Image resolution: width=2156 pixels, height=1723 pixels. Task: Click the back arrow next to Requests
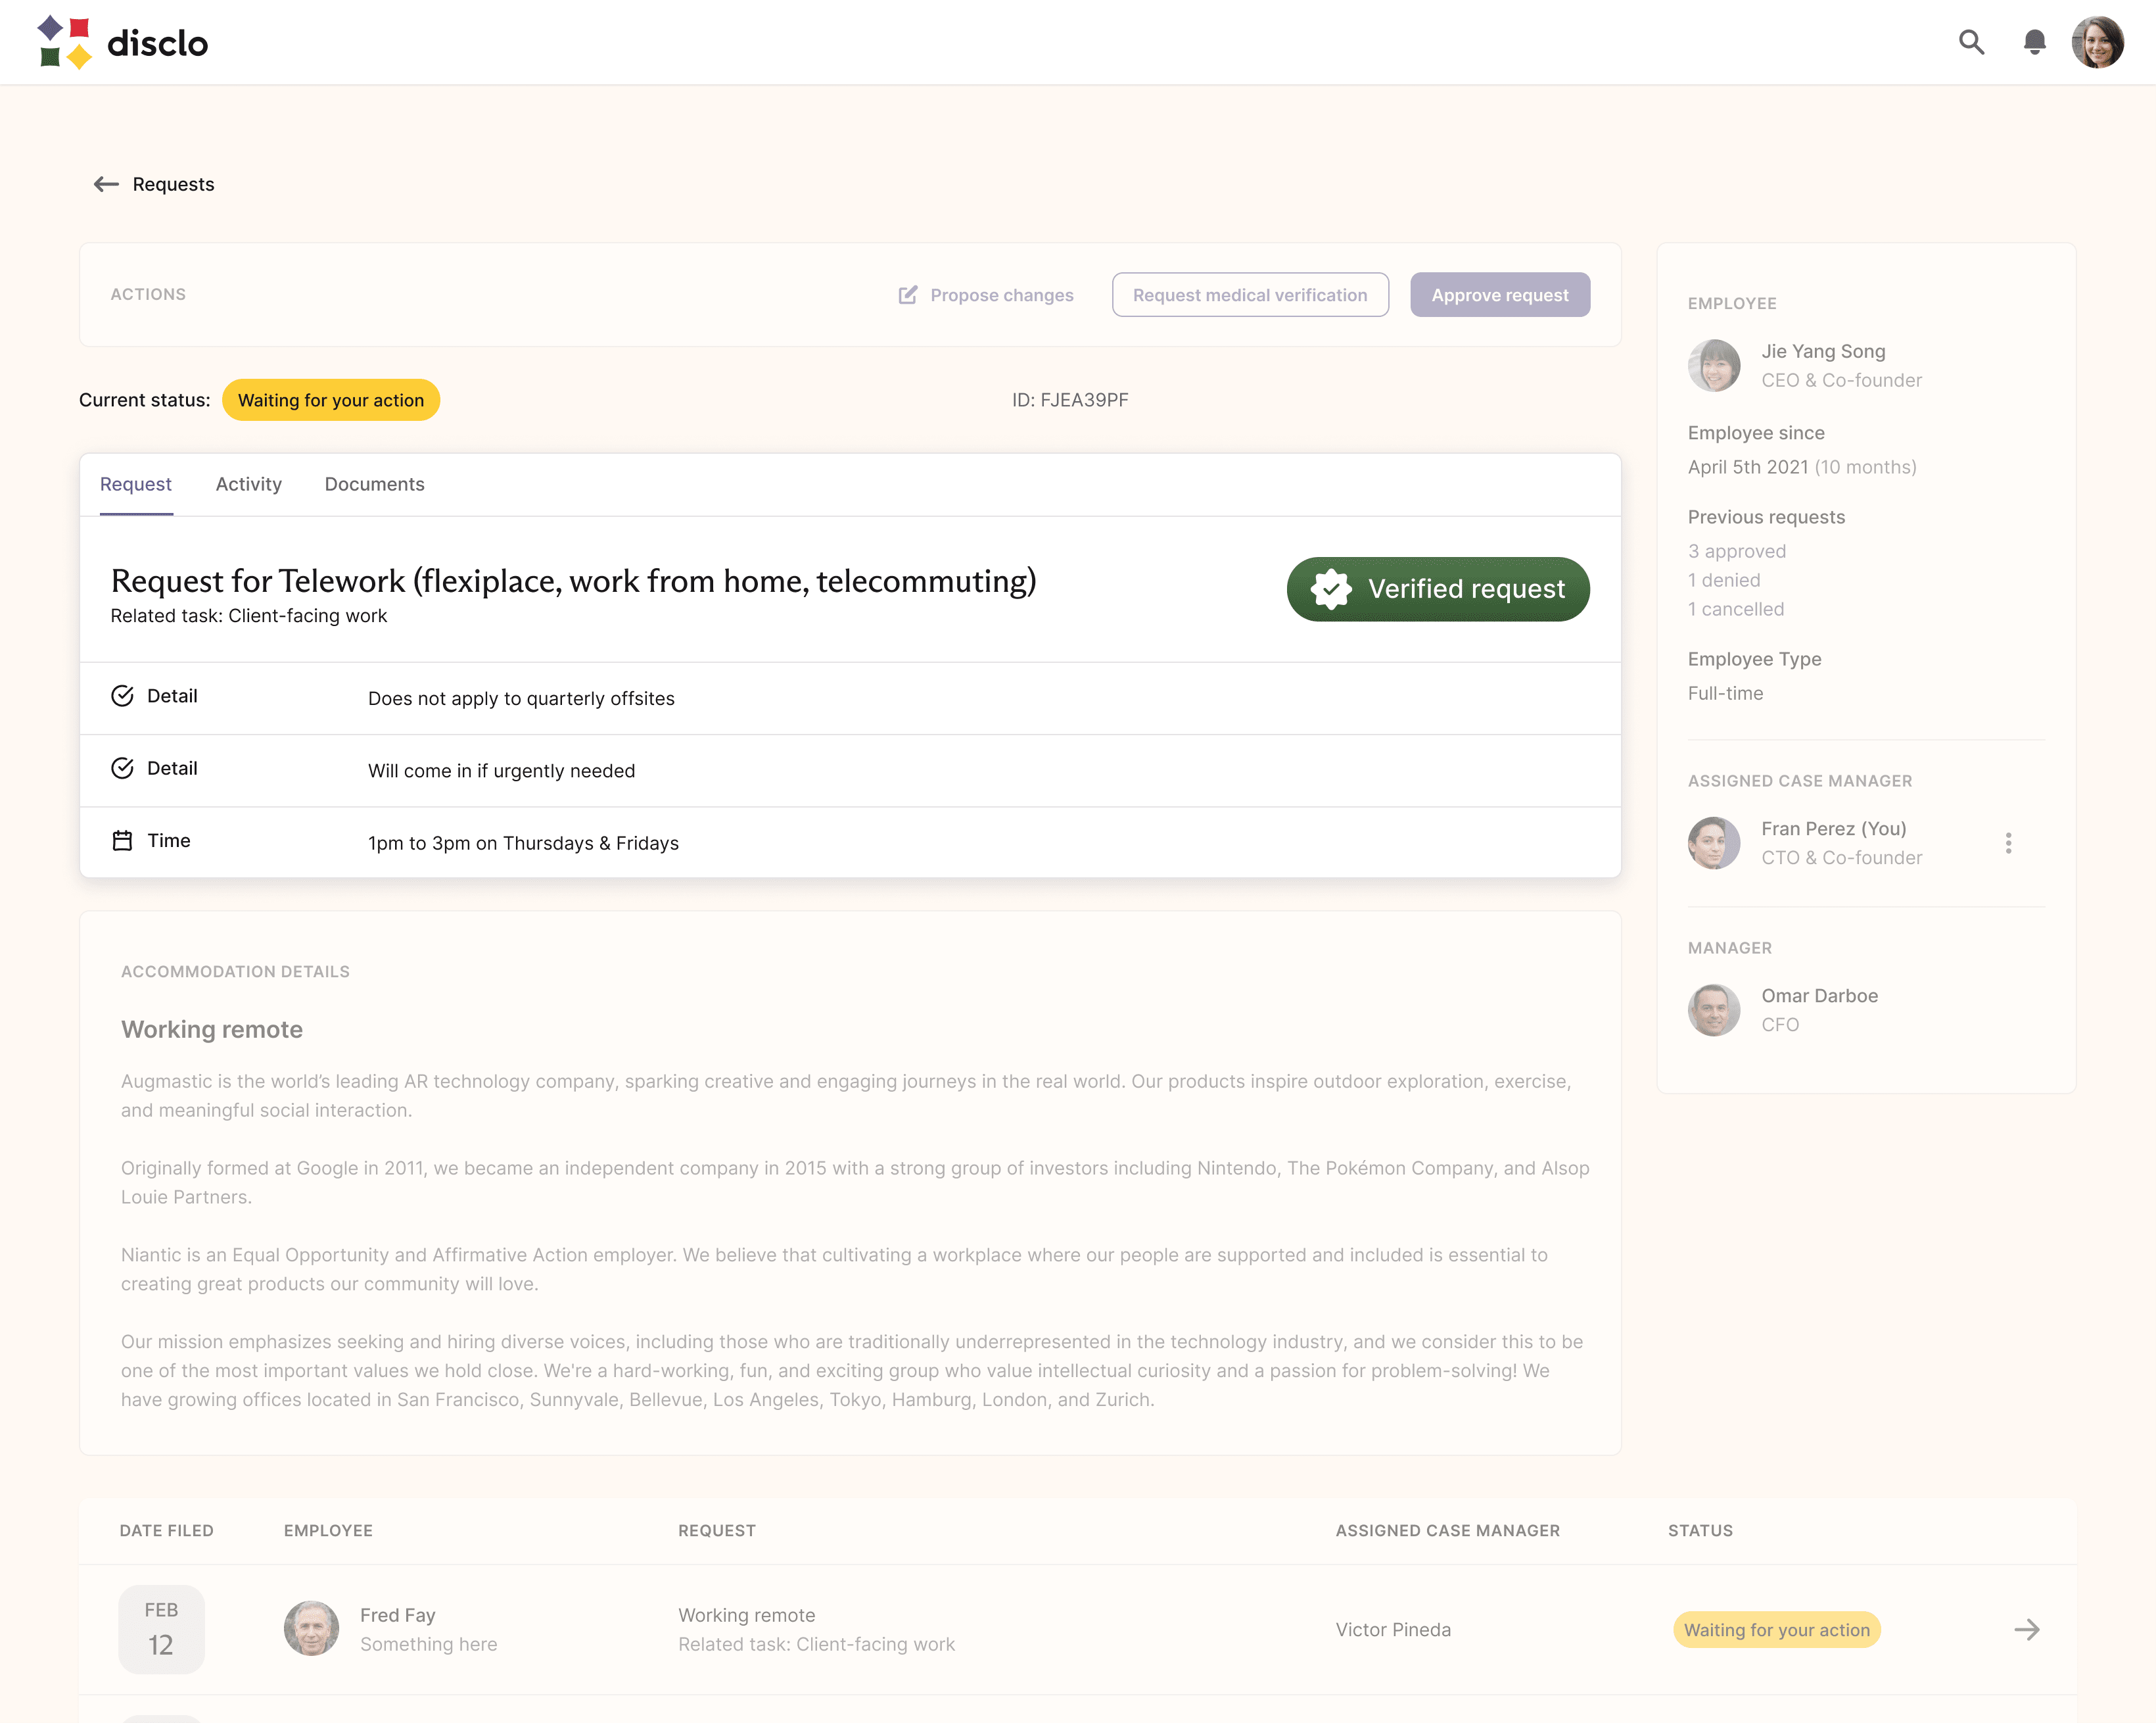click(x=106, y=184)
